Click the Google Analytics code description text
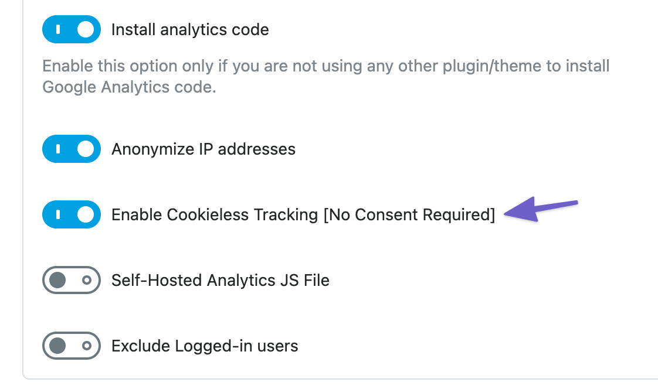 (325, 76)
